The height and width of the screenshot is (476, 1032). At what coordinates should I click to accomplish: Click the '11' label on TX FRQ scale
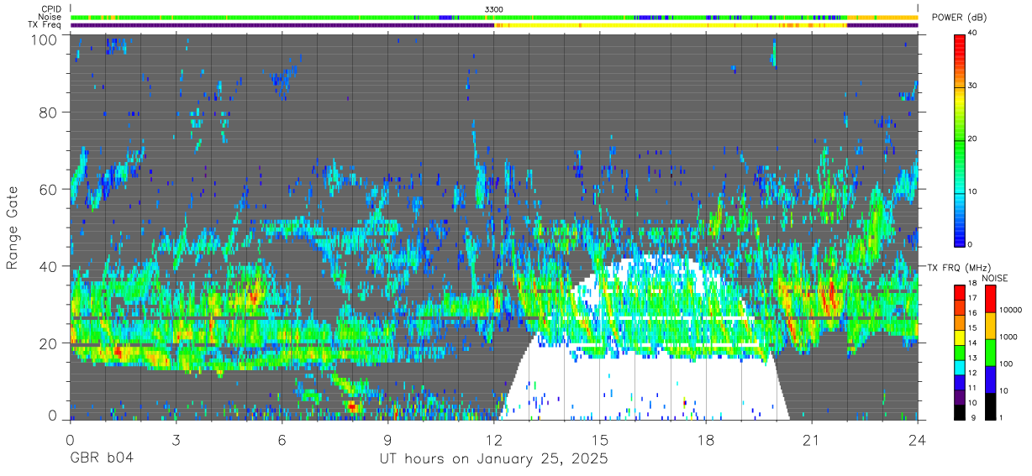click(x=971, y=388)
